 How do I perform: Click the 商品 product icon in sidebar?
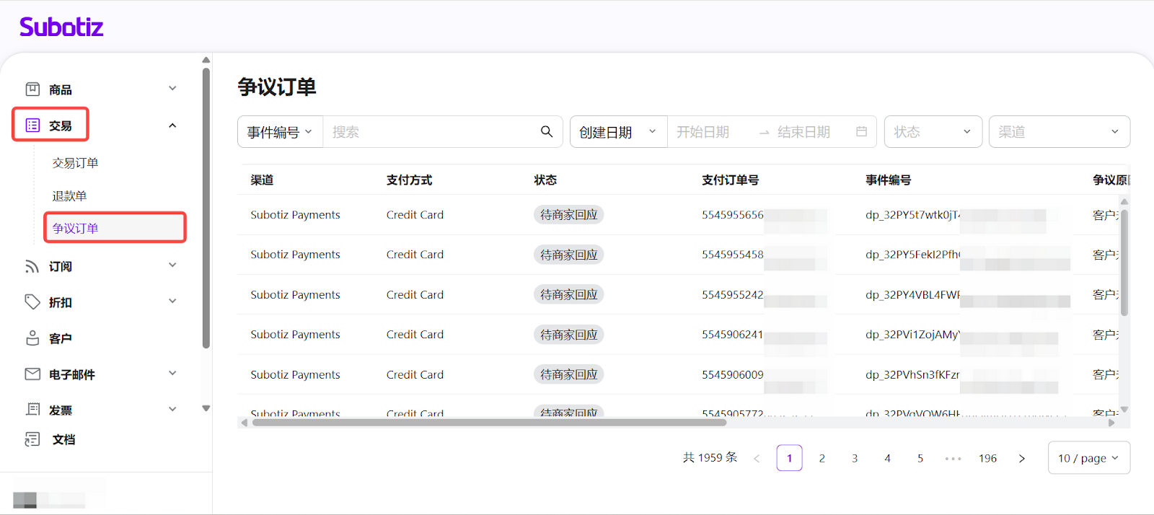(32, 89)
